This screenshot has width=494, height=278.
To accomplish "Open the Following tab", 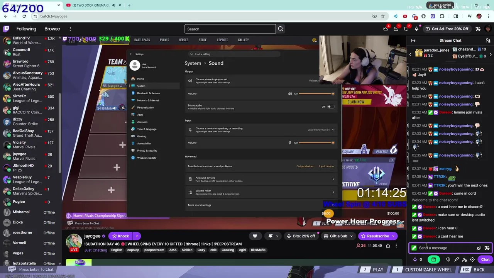I will [x=26, y=29].
